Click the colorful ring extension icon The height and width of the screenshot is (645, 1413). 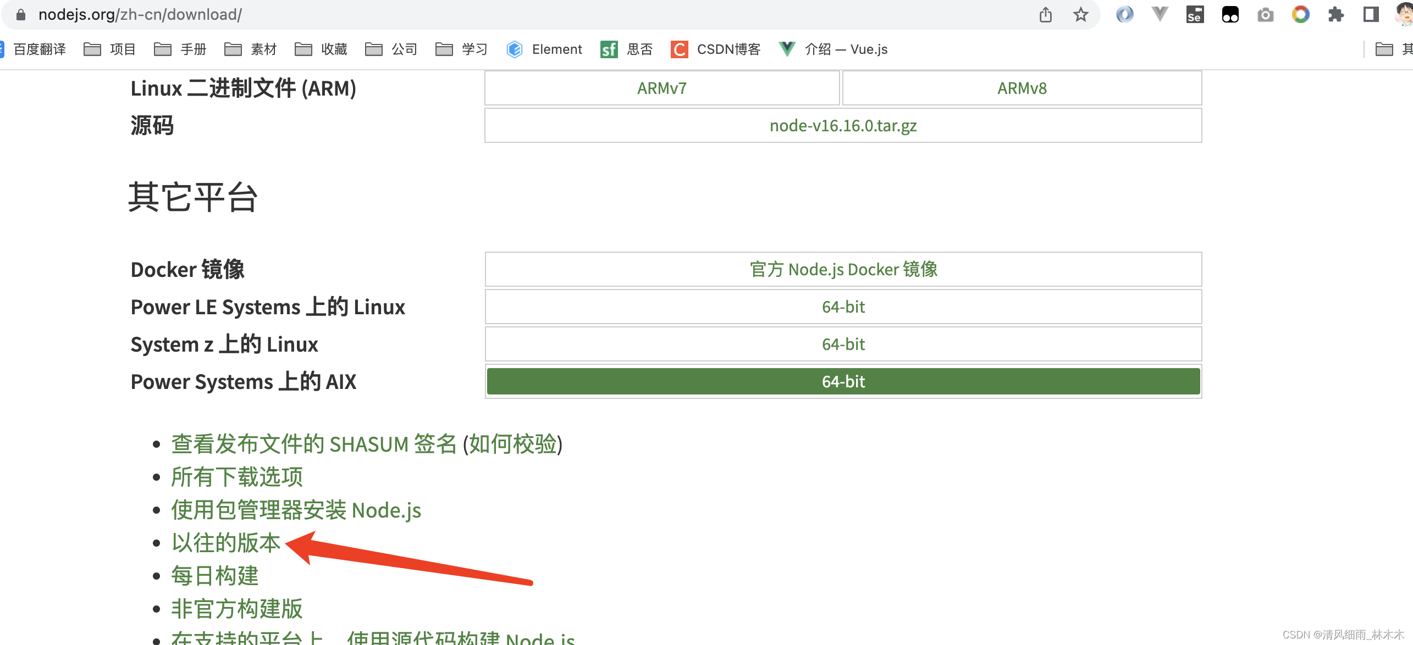click(1301, 14)
